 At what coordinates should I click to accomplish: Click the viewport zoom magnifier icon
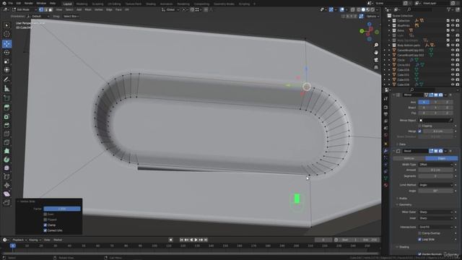pyautogui.click(x=376, y=45)
